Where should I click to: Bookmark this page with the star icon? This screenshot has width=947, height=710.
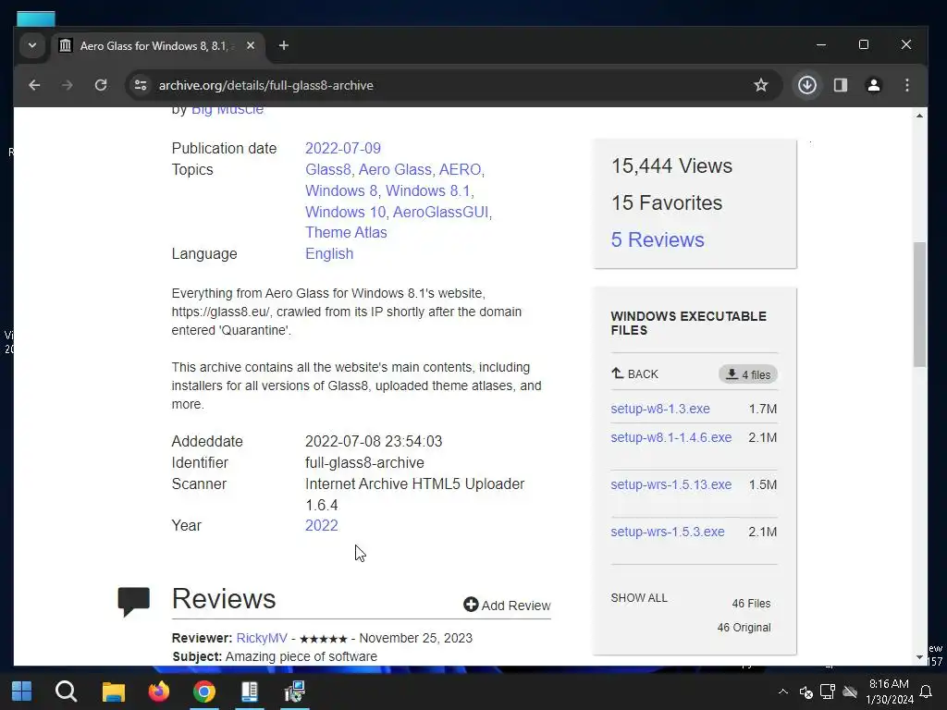point(760,85)
